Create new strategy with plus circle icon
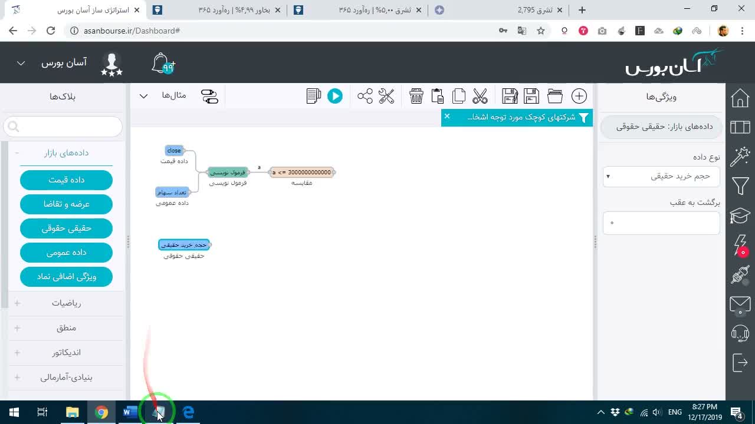 pyautogui.click(x=579, y=96)
